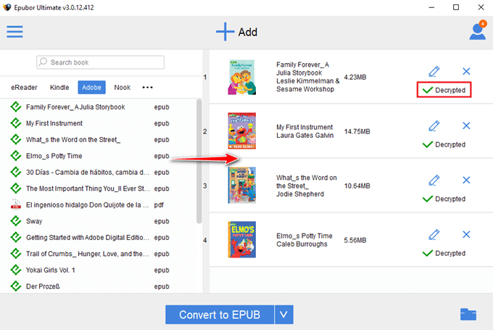Click the search magnifier icon
Image resolution: width=493 pixels, height=330 pixels.
click(x=43, y=62)
